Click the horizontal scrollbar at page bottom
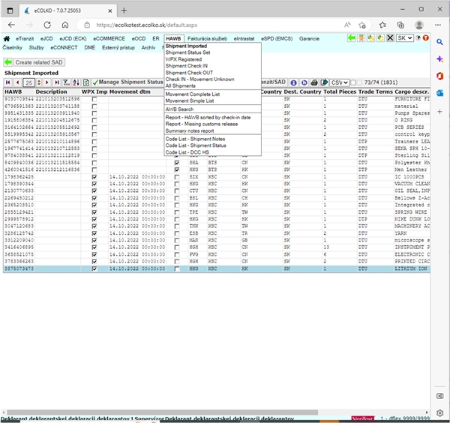Viewport: 450px width, 423px height. tap(162, 412)
